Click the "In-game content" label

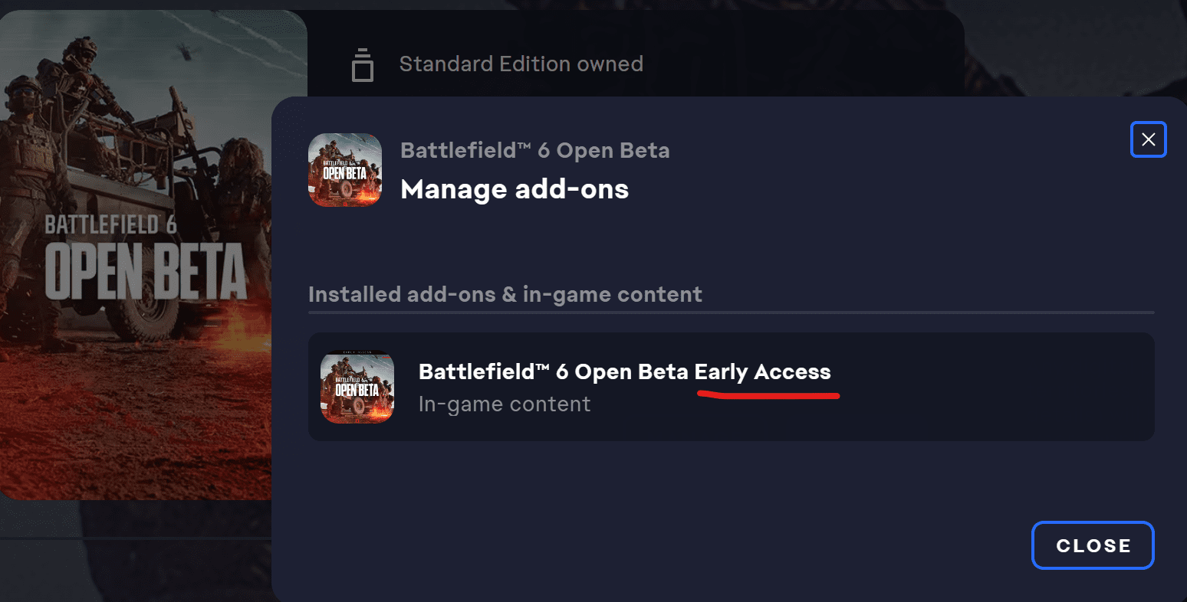click(x=505, y=404)
